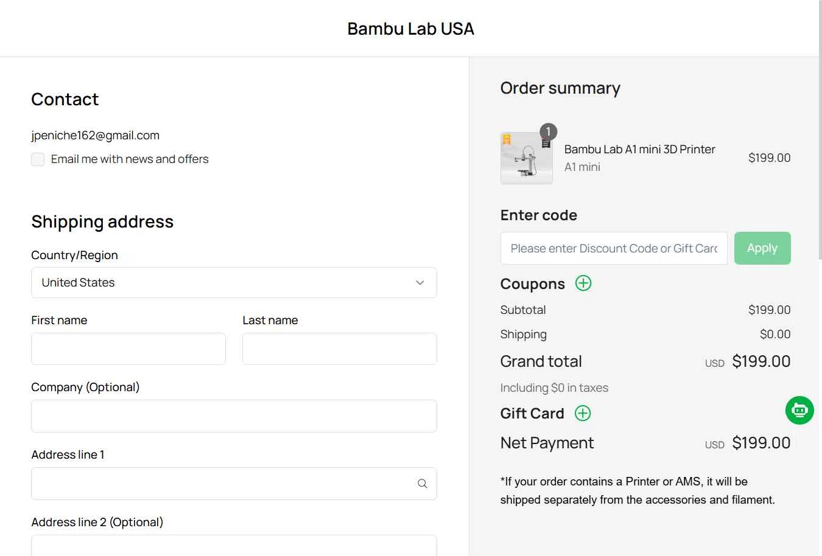Click the plus icon next to Coupons
This screenshot has width=822, height=556.
pyautogui.click(x=583, y=283)
